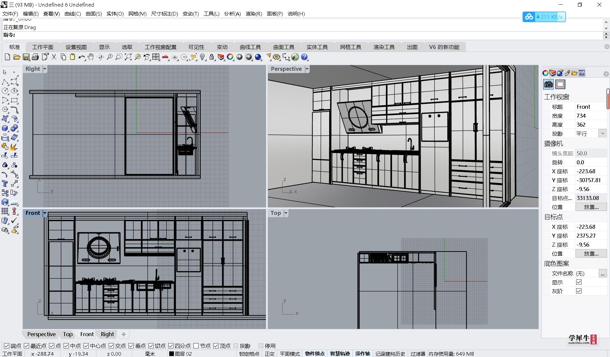Click the camera icon in properties panel
This screenshot has height=357, width=610.
(548, 84)
